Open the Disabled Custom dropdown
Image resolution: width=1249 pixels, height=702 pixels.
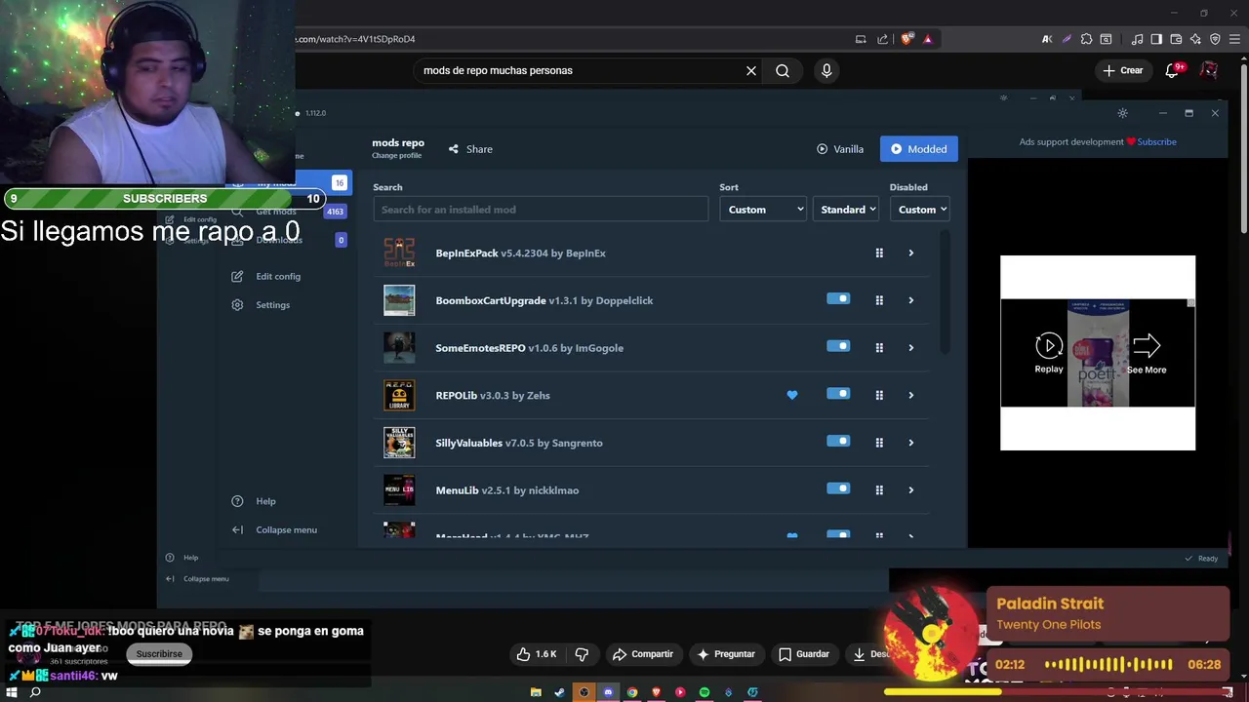pyautogui.click(x=919, y=210)
